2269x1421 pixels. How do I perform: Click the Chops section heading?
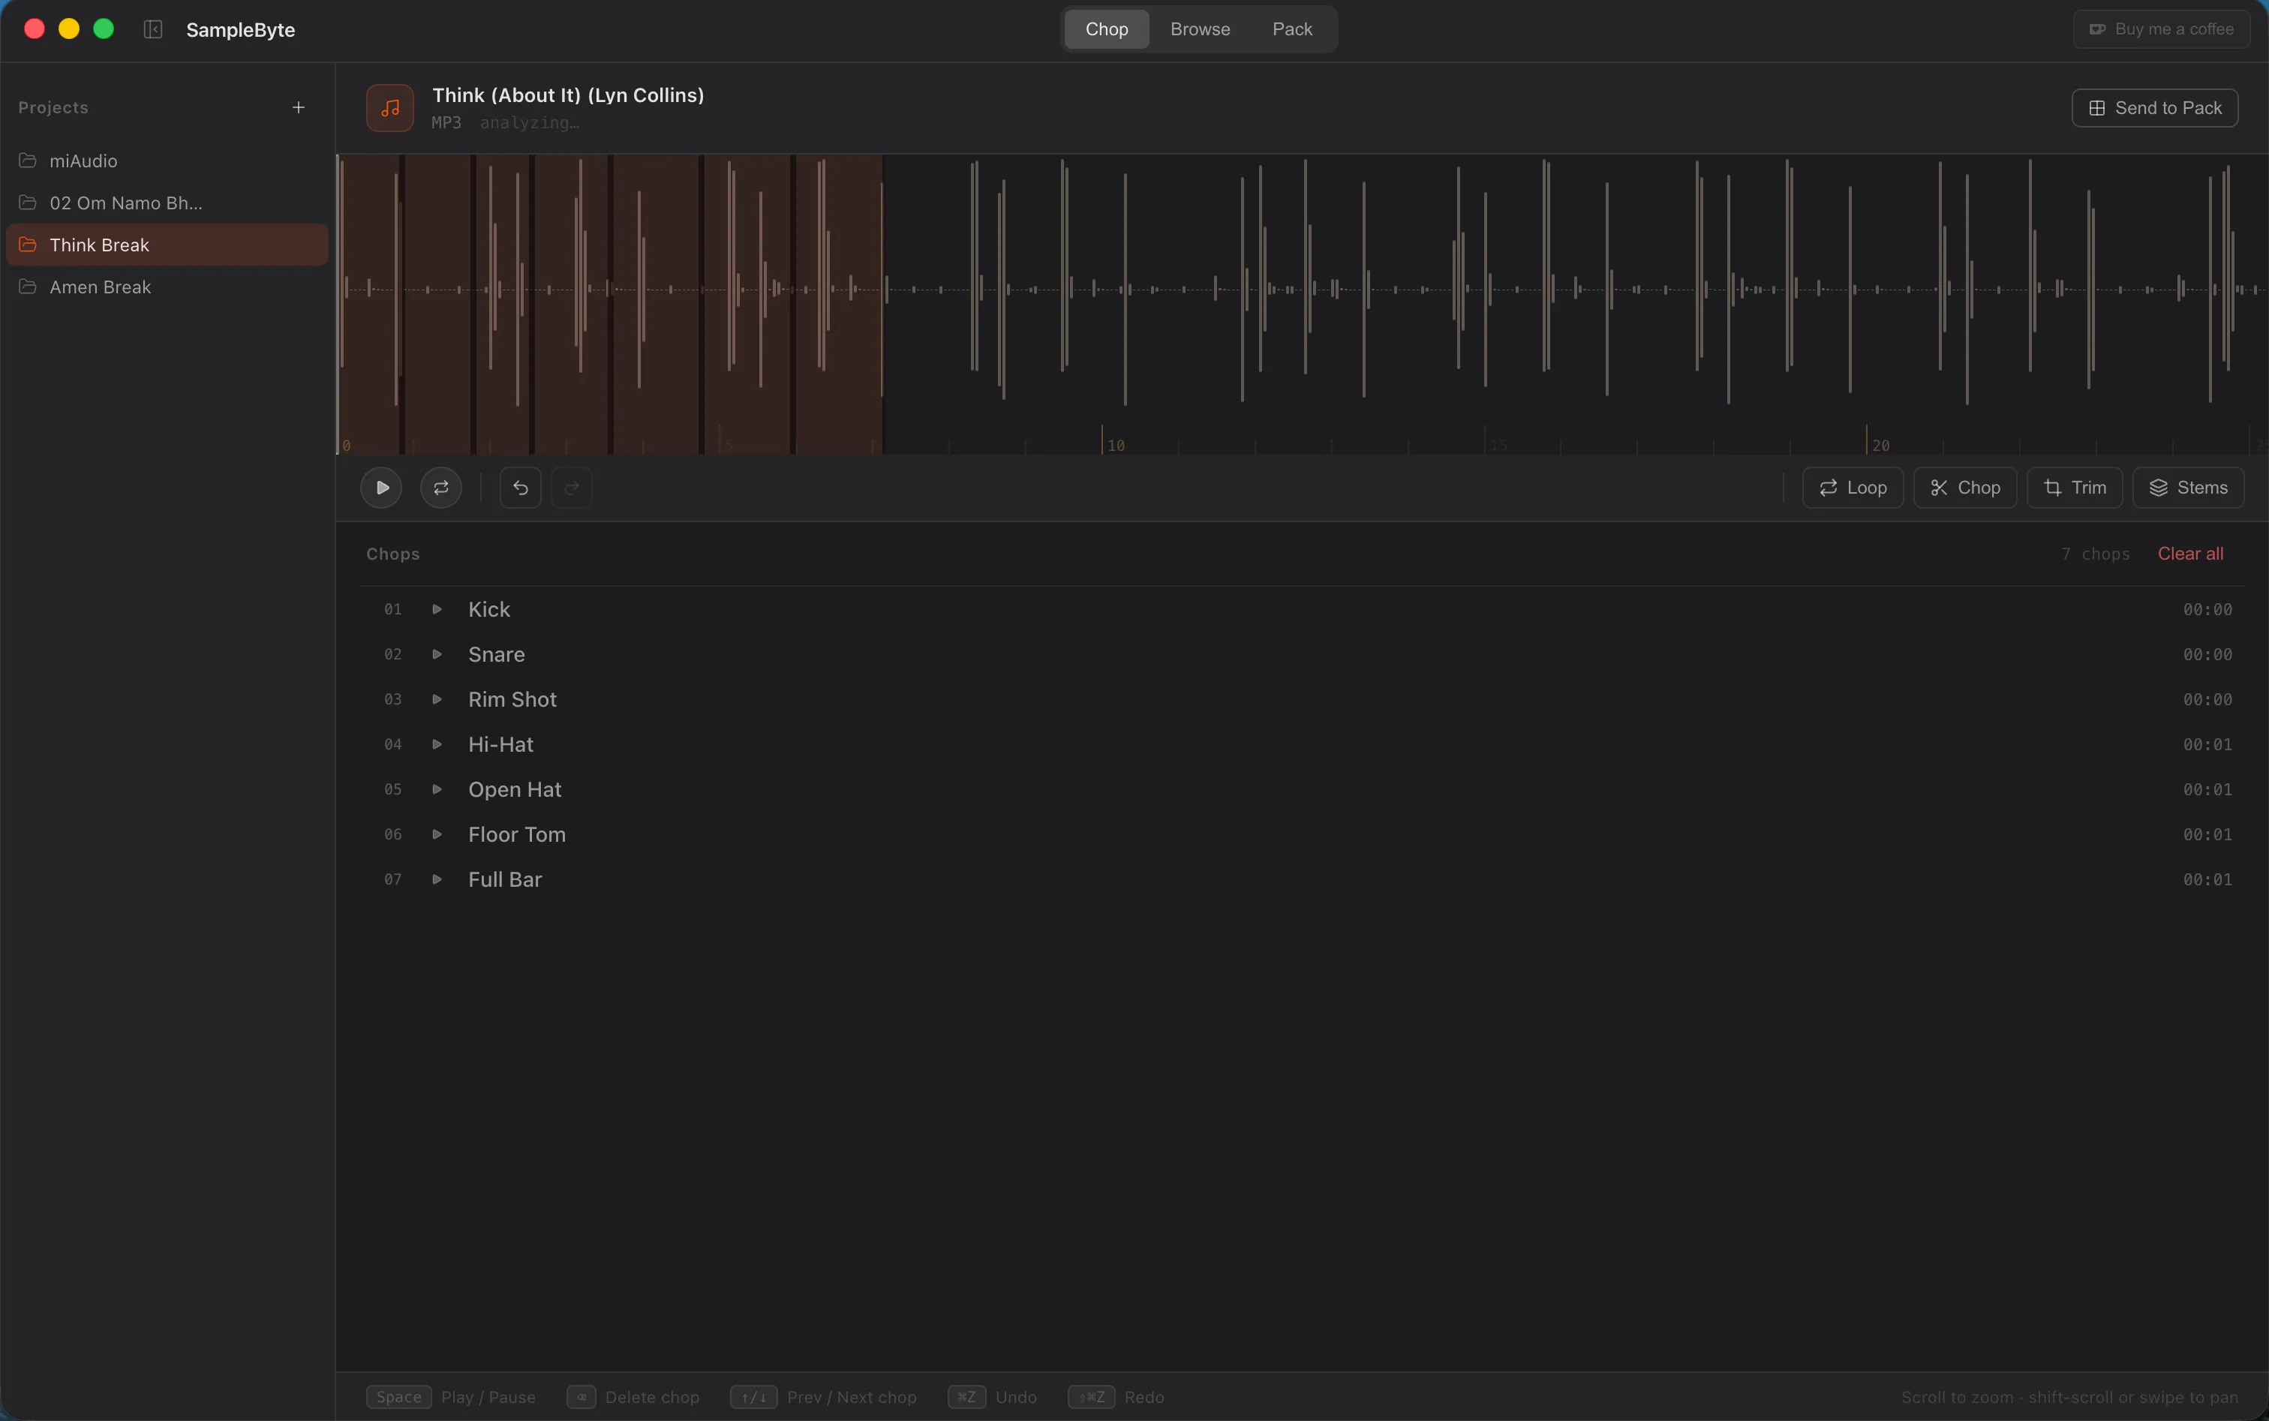click(393, 554)
